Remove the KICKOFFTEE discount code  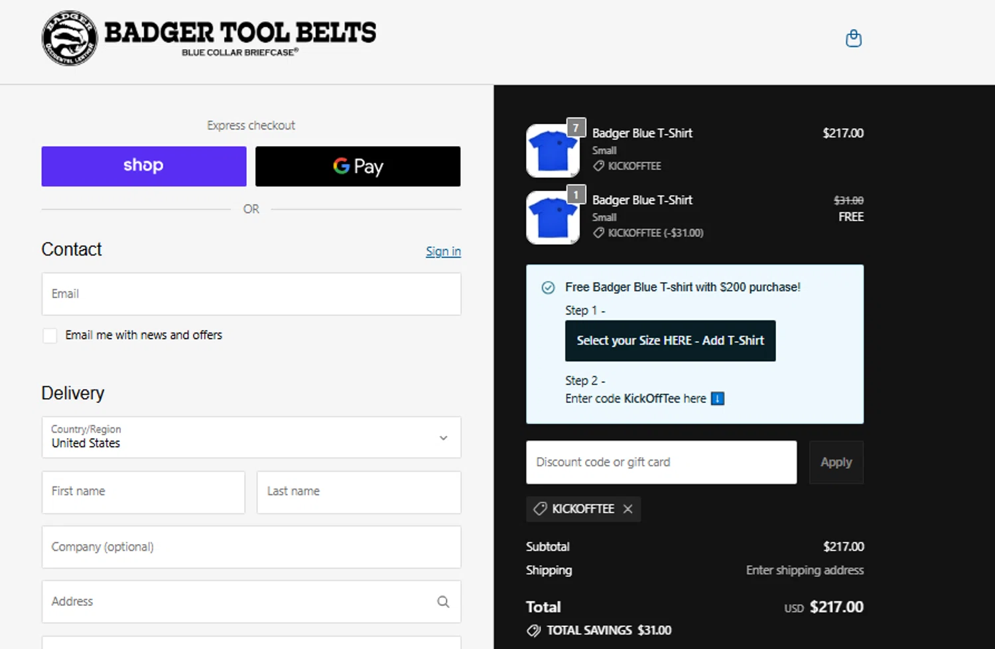tap(628, 509)
